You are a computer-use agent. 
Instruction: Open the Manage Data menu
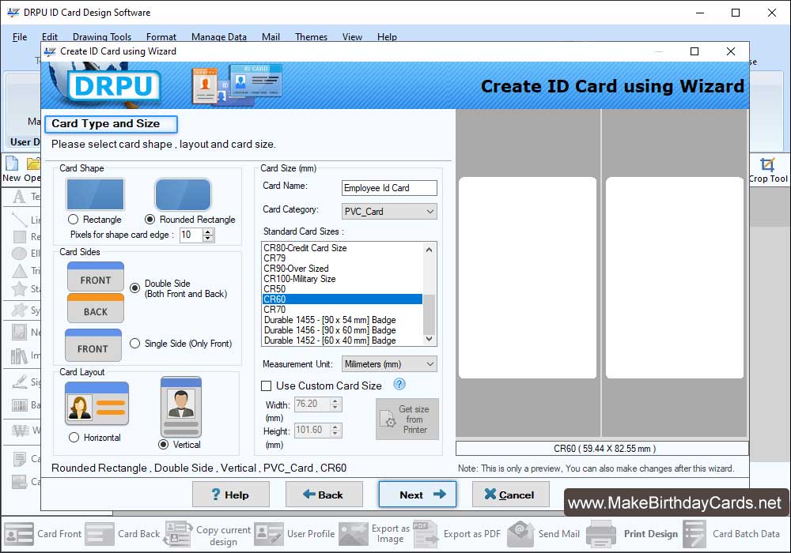pyautogui.click(x=219, y=37)
